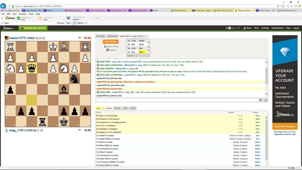The width and height of the screenshot is (302, 170).
Task: Open the zoom level dropdown in status bar
Action: (298, 168)
